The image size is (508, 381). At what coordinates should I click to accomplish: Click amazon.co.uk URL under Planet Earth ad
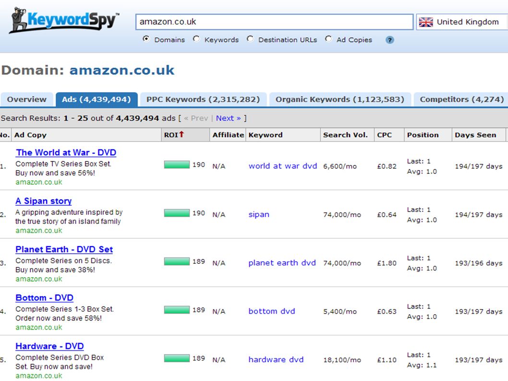pyautogui.click(x=39, y=279)
